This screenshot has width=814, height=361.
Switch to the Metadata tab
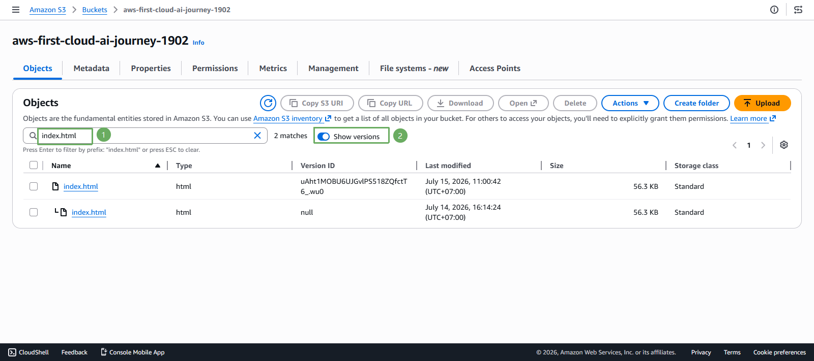(x=92, y=69)
